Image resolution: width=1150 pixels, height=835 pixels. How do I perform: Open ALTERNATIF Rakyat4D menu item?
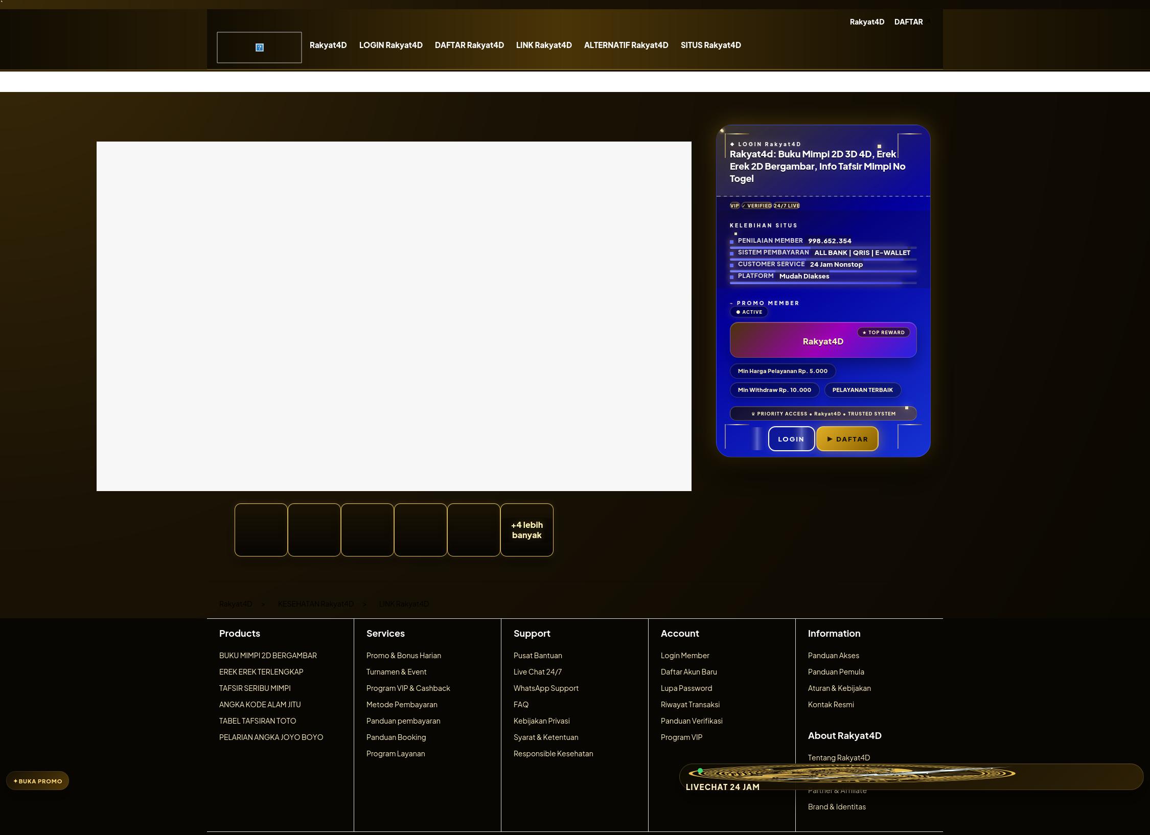[626, 45]
